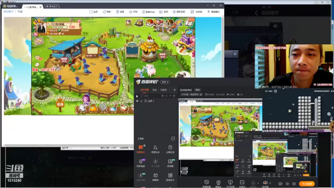The height and width of the screenshot is (188, 334).
Task: Toggle the microphone in streaming bottom bar
Action: (253, 183)
